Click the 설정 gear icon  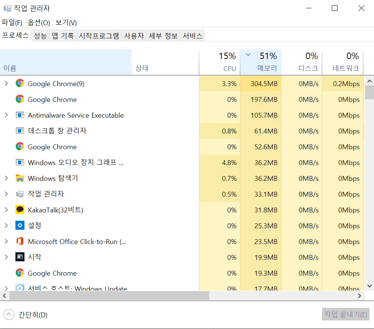(x=20, y=225)
